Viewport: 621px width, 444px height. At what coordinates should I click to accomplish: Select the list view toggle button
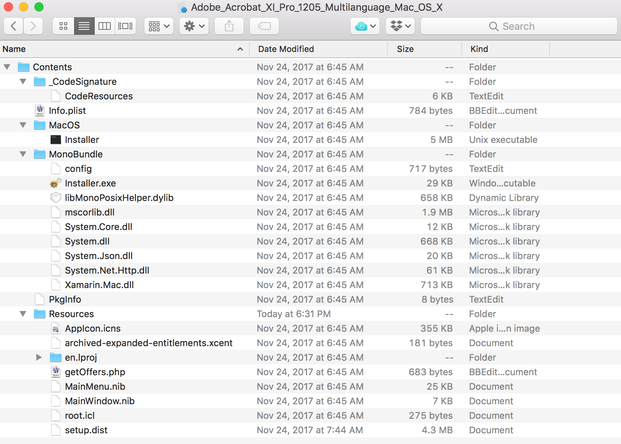coord(84,26)
